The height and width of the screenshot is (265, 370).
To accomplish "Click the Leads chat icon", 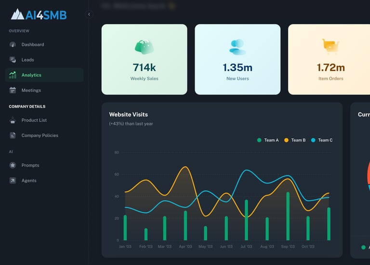I will [13, 60].
